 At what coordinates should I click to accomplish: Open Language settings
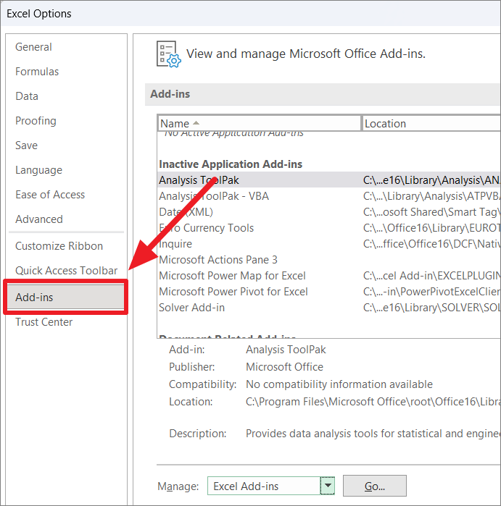(38, 170)
